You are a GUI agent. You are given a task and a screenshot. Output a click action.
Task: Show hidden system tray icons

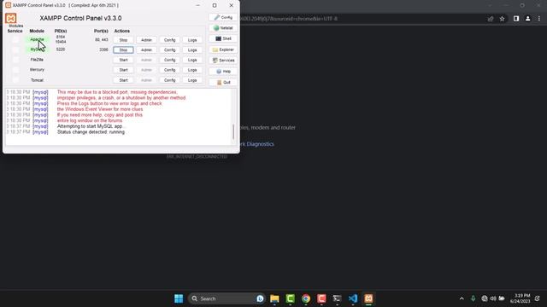click(x=462, y=298)
